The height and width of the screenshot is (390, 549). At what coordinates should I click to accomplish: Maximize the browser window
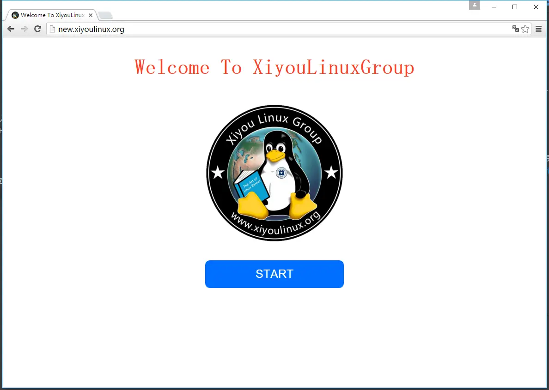point(515,7)
